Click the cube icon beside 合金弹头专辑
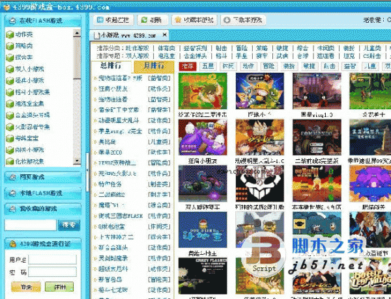The image size is (391, 299). coord(10,115)
